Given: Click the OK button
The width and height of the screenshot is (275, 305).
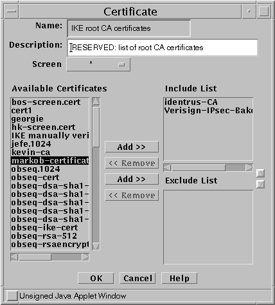Looking at the screenshot, I should tap(96, 278).
